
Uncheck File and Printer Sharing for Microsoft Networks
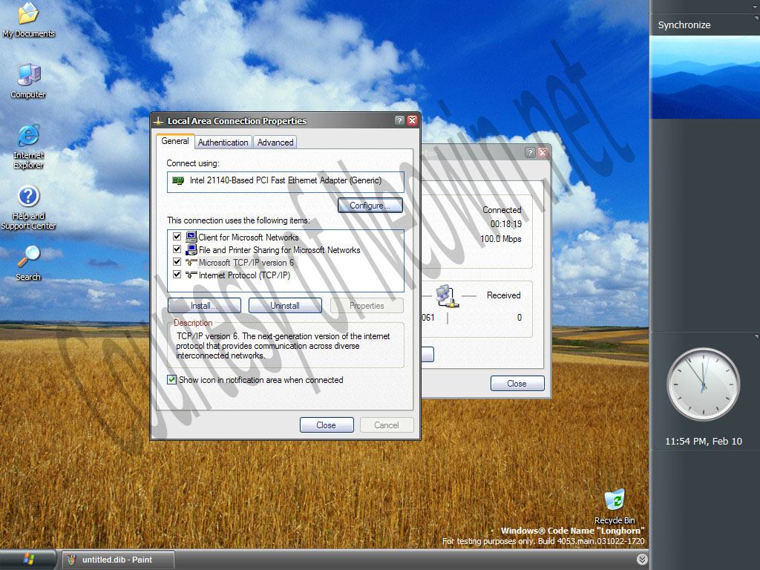[x=177, y=249]
